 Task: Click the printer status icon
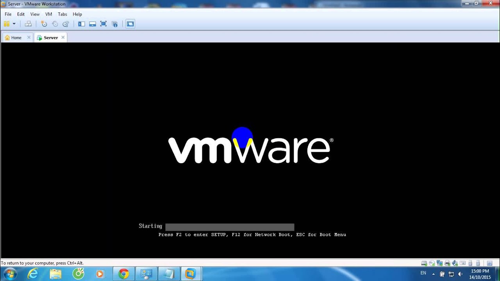[447, 263]
